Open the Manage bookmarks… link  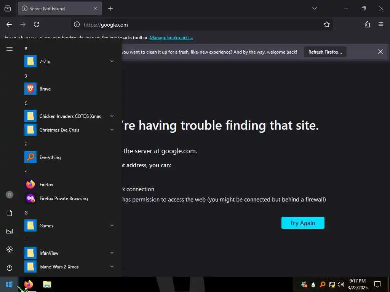pos(171,38)
